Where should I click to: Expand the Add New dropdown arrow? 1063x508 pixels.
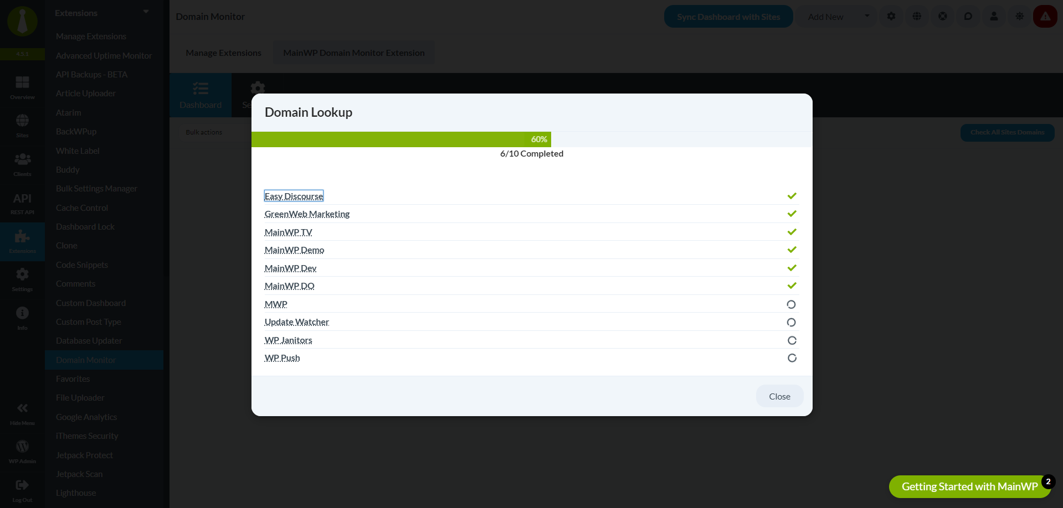[x=867, y=16]
